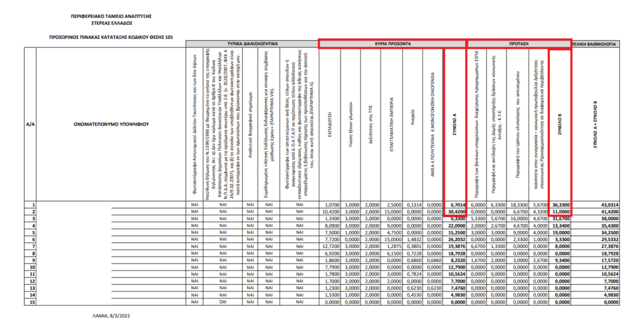Screen dimensions: 631x323
Task: Select final score 38,0000
Action: [x=611, y=219]
